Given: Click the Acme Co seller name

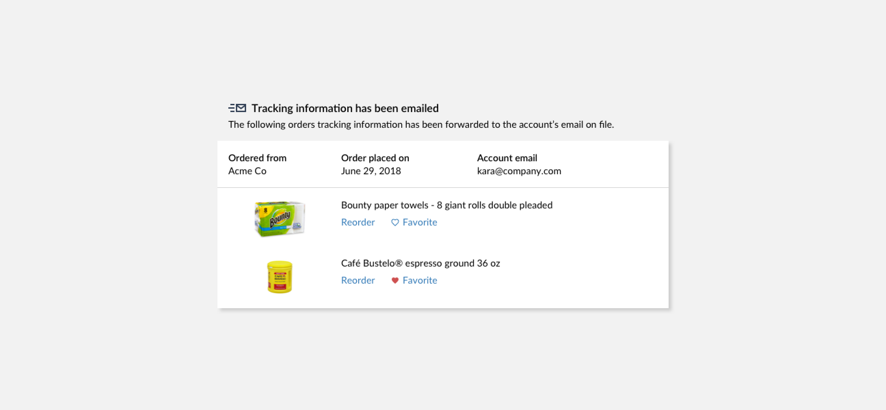Looking at the screenshot, I should point(247,171).
